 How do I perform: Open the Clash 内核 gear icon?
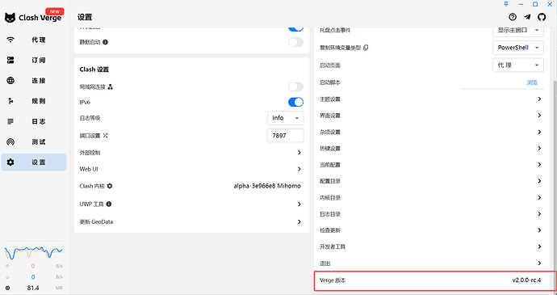tap(110, 186)
